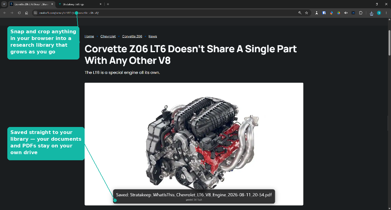Open the white figure extension icon

point(317,13)
